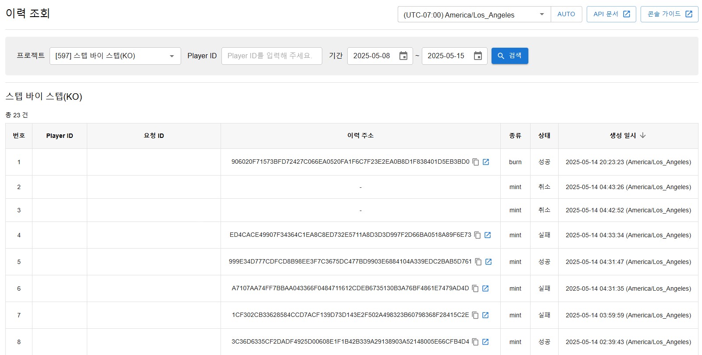Open calendar for end date 2025-05-15

pos(478,56)
